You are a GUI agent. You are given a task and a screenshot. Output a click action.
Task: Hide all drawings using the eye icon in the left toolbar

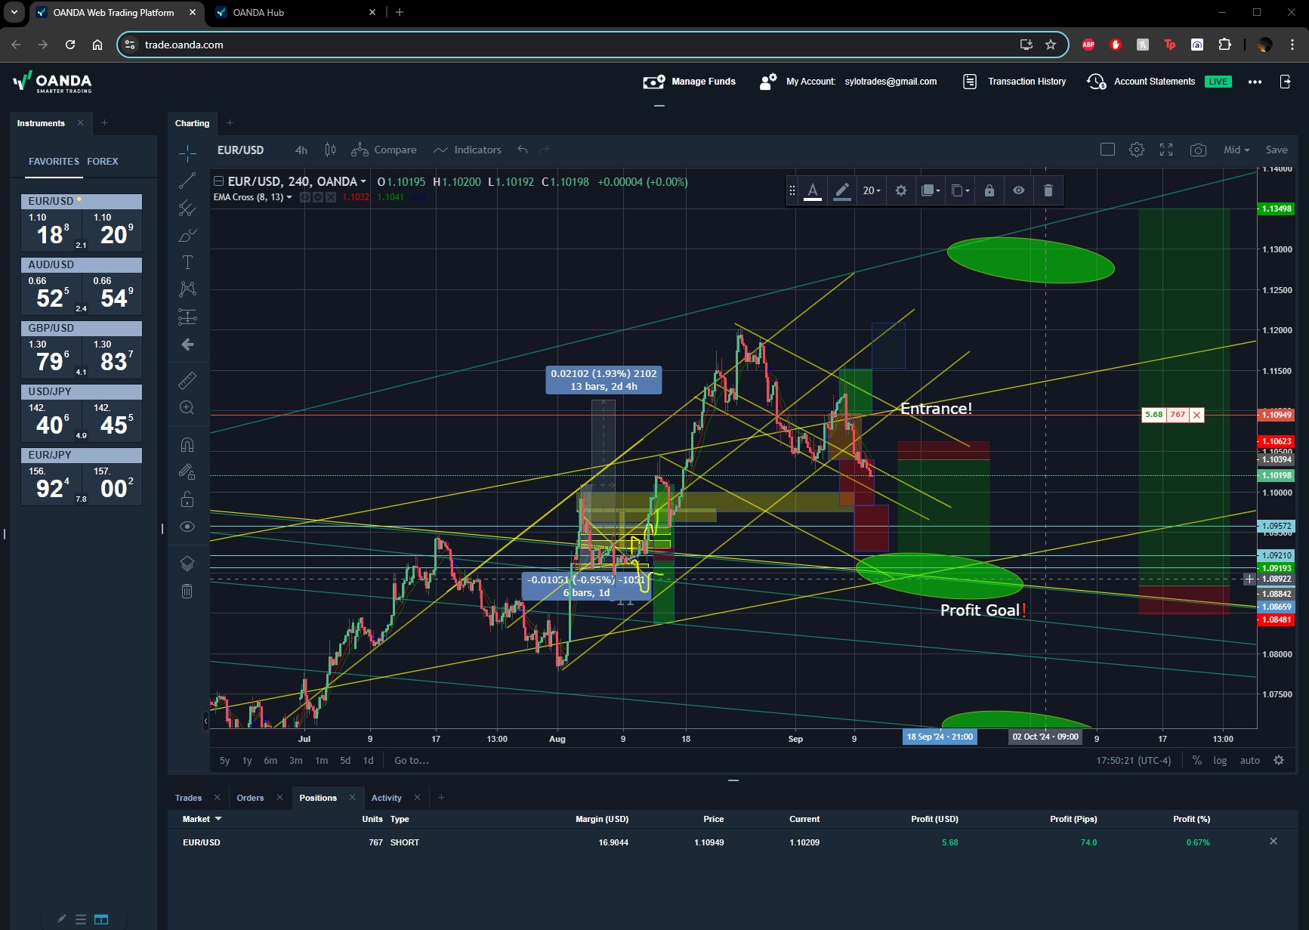[187, 527]
